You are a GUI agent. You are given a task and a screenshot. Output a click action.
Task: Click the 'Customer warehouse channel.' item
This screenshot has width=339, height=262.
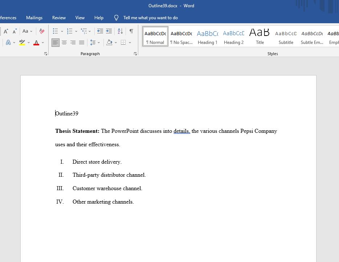[107, 188]
